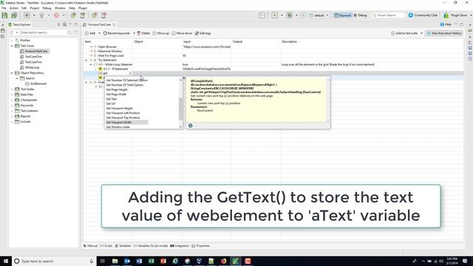Click the Windows Start button
This screenshot has height=266, width=473.
(x=6, y=261)
